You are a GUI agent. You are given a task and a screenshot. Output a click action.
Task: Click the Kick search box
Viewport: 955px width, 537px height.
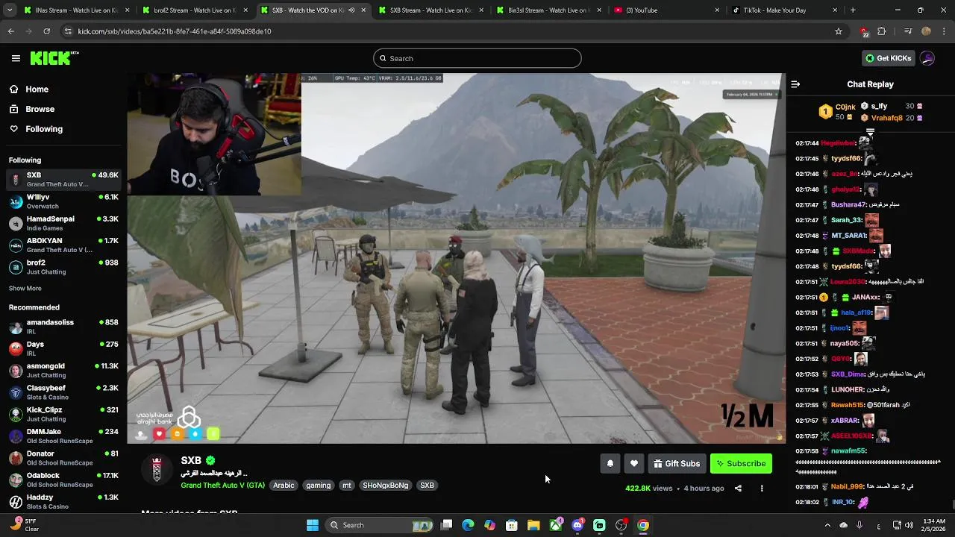pos(477,58)
